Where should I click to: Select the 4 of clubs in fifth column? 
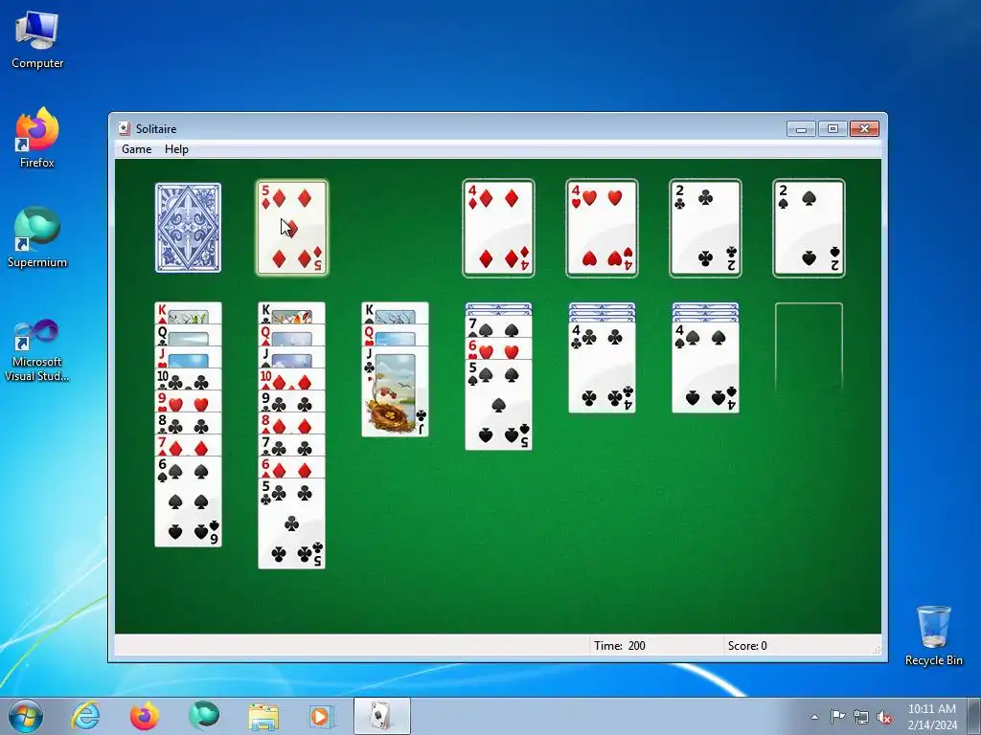pyautogui.click(x=602, y=367)
